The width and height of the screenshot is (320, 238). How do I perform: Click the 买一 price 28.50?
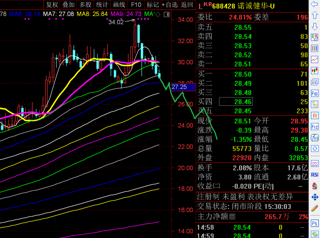243,74
